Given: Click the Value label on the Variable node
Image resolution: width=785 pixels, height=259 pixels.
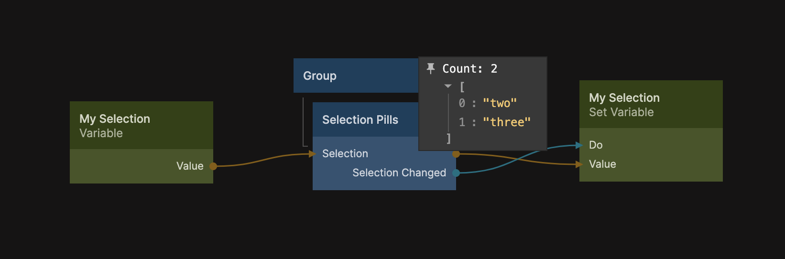Looking at the screenshot, I should pyautogui.click(x=190, y=166).
